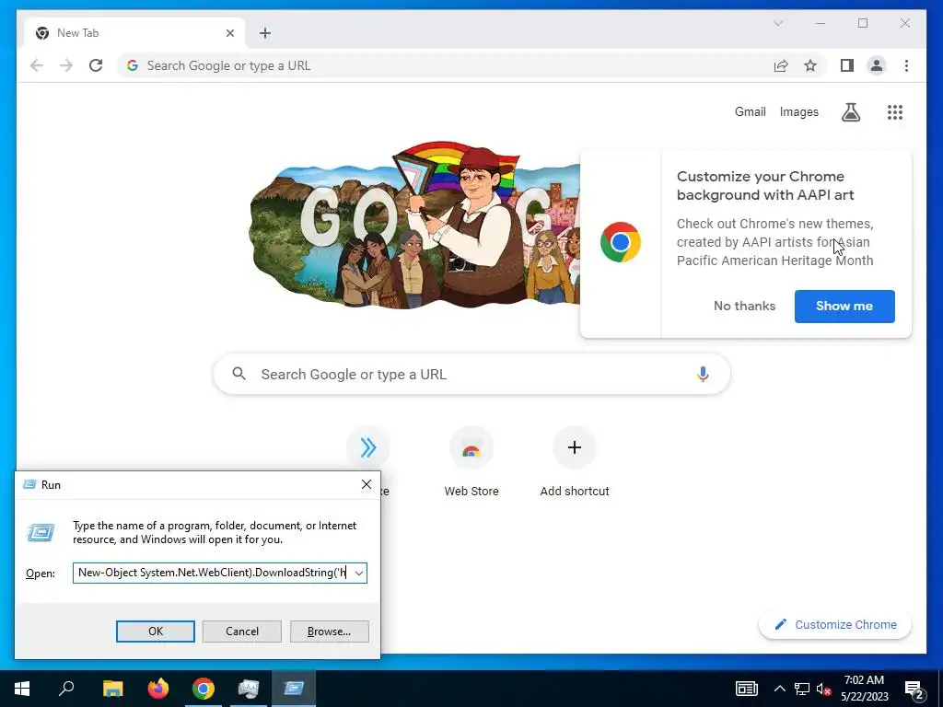Open the taskbar clock and date
This screenshot has width=943, height=707.
pos(864,689)
